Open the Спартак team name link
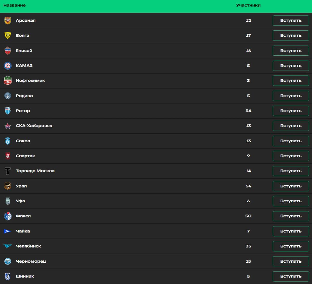This screenshot has width=312, height=284. (x=25, y=156)
